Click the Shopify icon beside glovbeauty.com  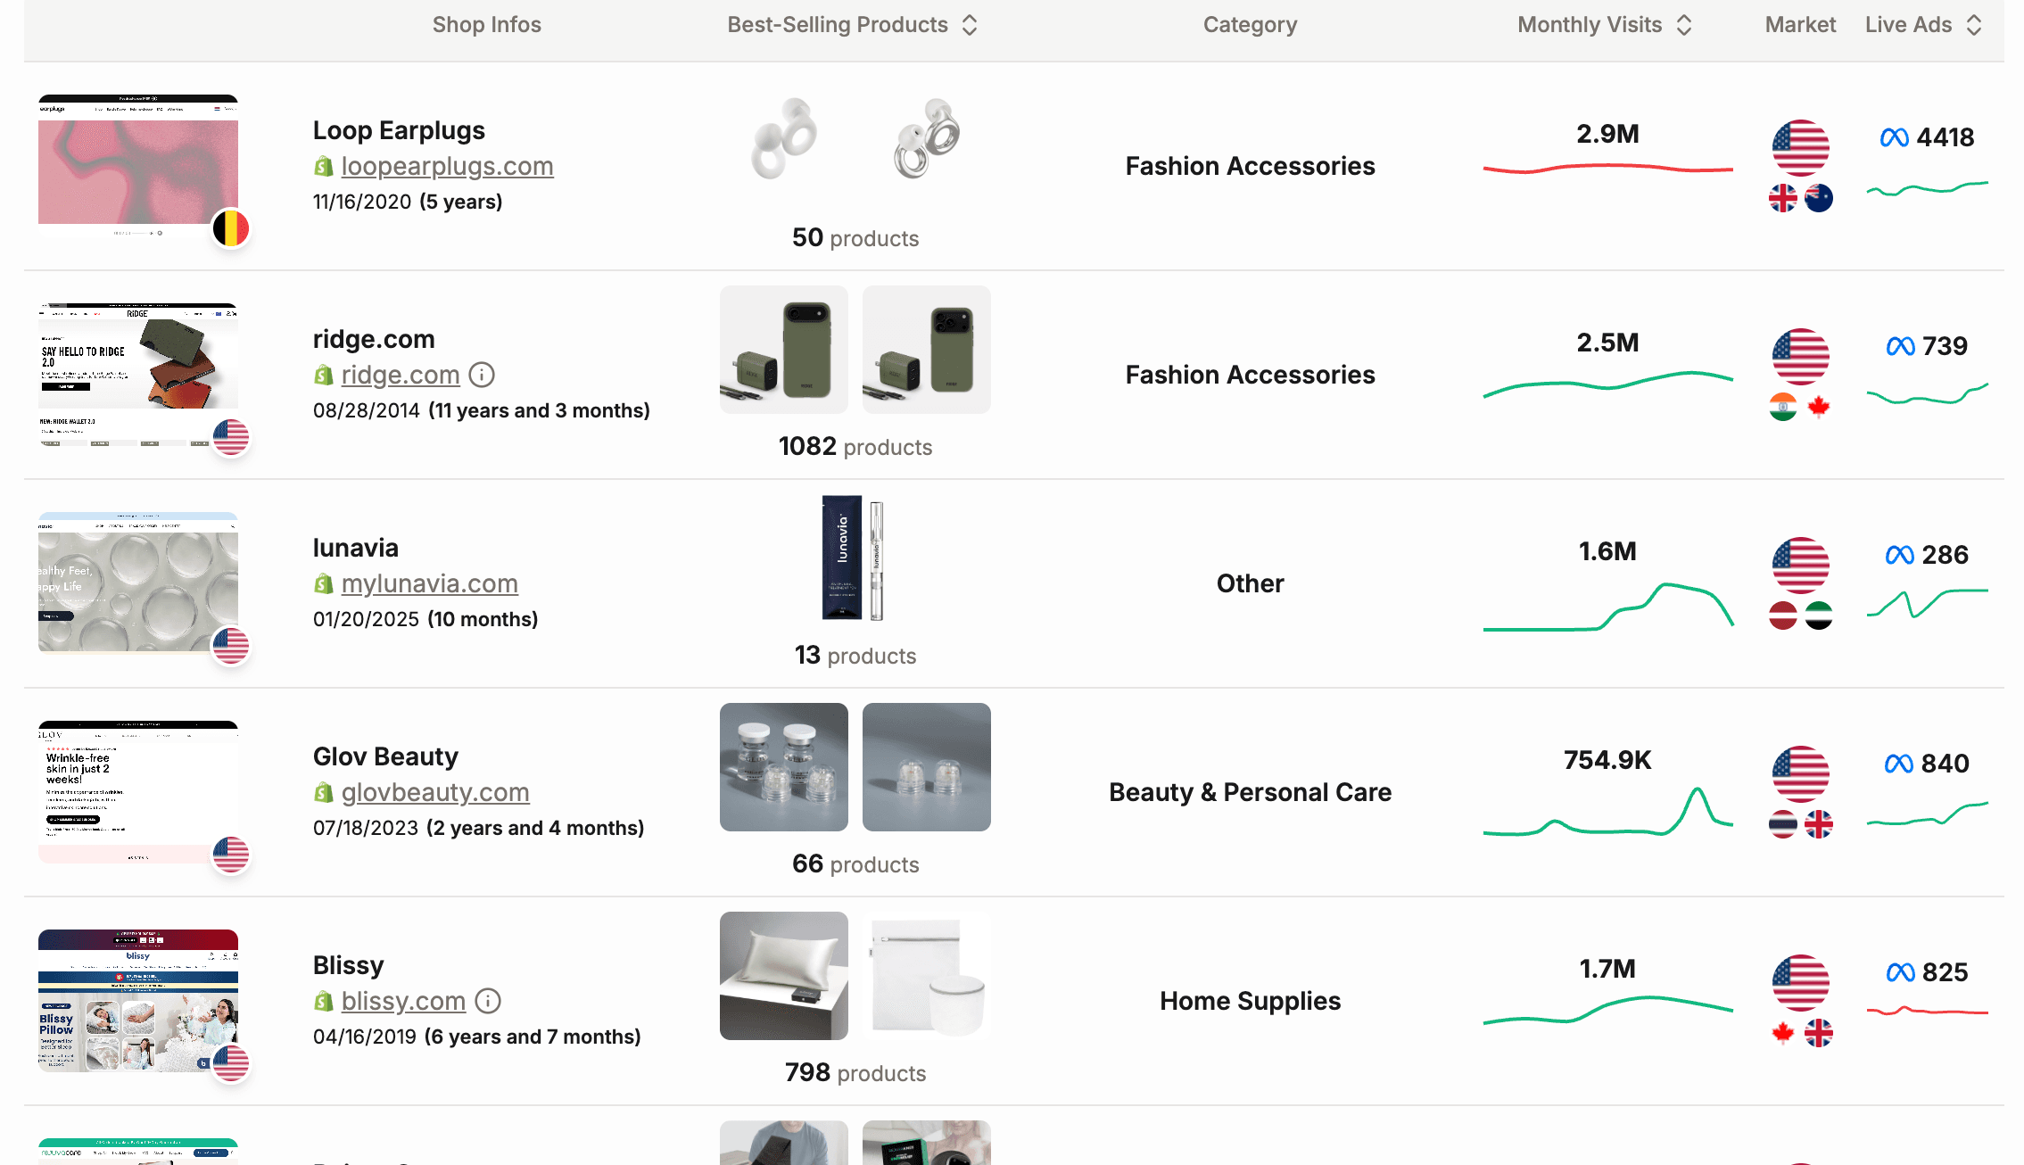(x=324, y=793)
